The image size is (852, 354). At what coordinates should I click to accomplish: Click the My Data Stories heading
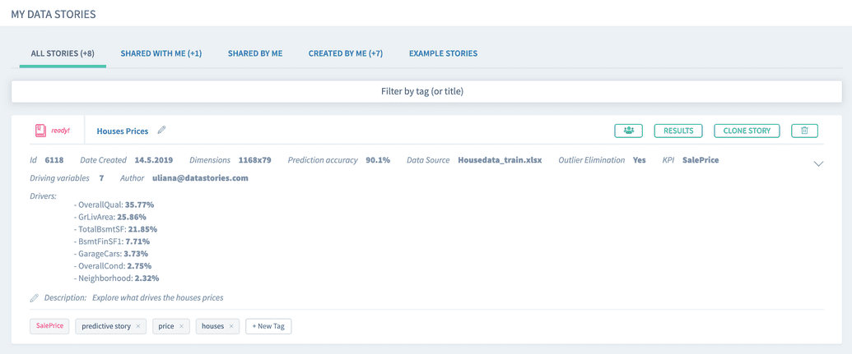54,14
